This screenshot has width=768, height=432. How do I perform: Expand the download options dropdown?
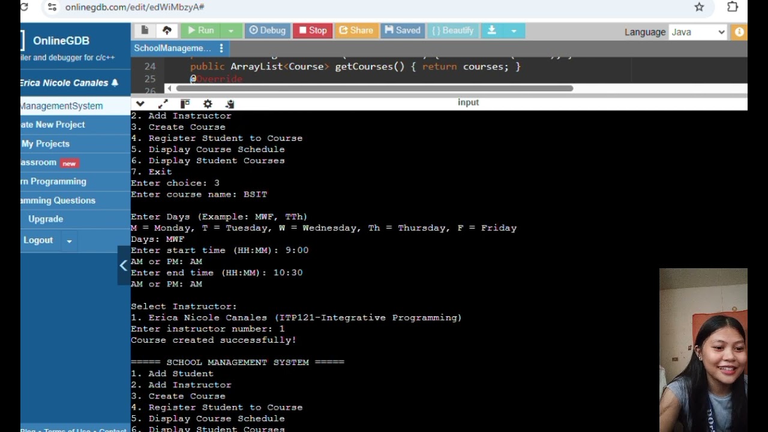pyautogui.click(x=514, y=31)
